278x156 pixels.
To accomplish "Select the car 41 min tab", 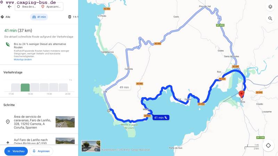I will click(x=39, y=17).
